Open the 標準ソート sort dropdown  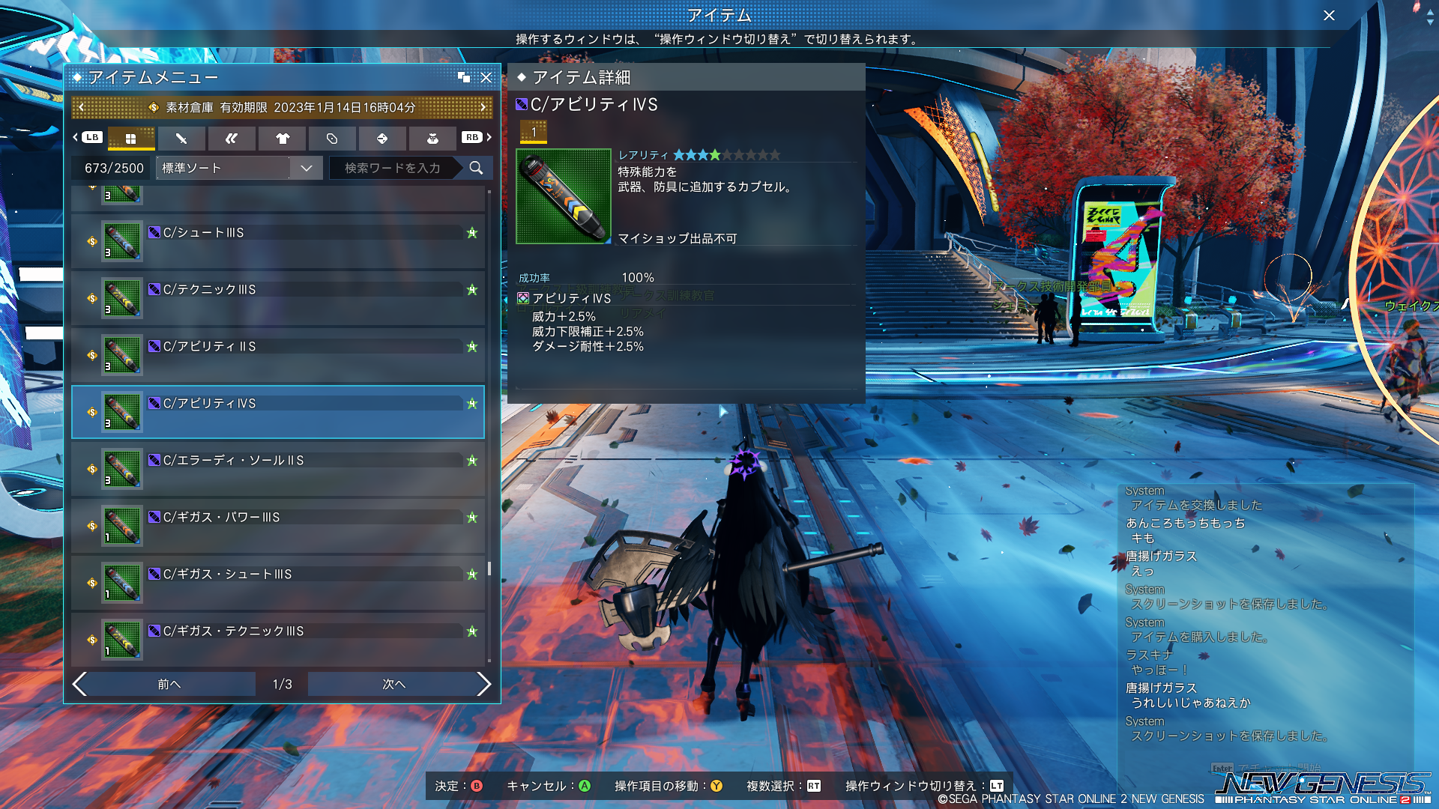[239, 168]
